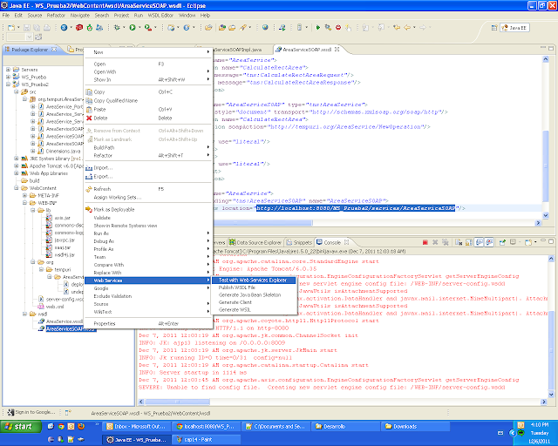Expand the Servers project node
Image resolution: width=558 pixels, height=446 pixels.
pyautogui.click(x=8, y=70)
